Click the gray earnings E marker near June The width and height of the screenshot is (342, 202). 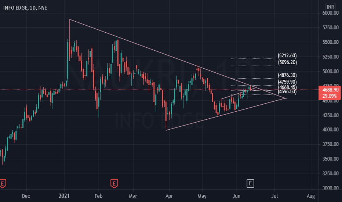(250, 183)
